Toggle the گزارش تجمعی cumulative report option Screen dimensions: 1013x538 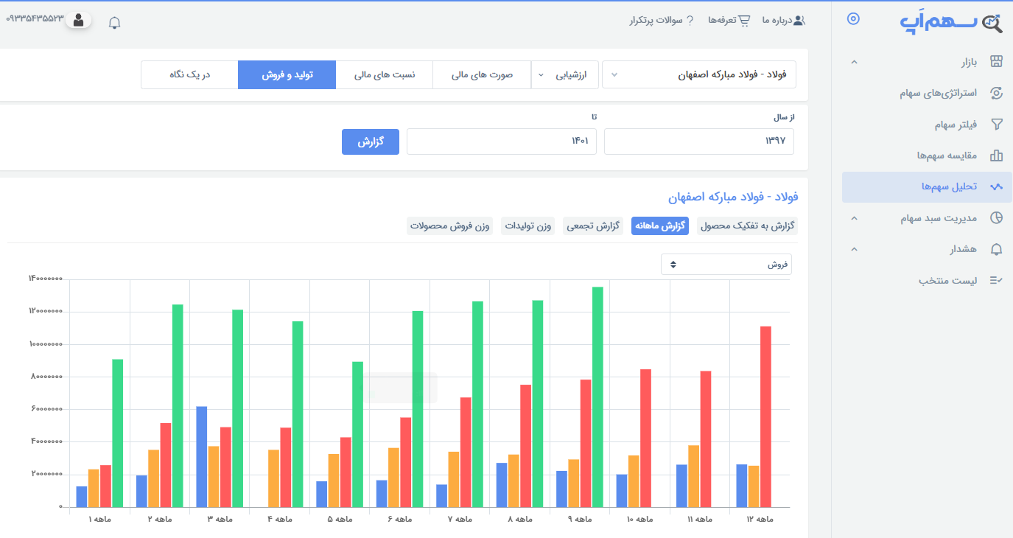click(x=592, y=226)
